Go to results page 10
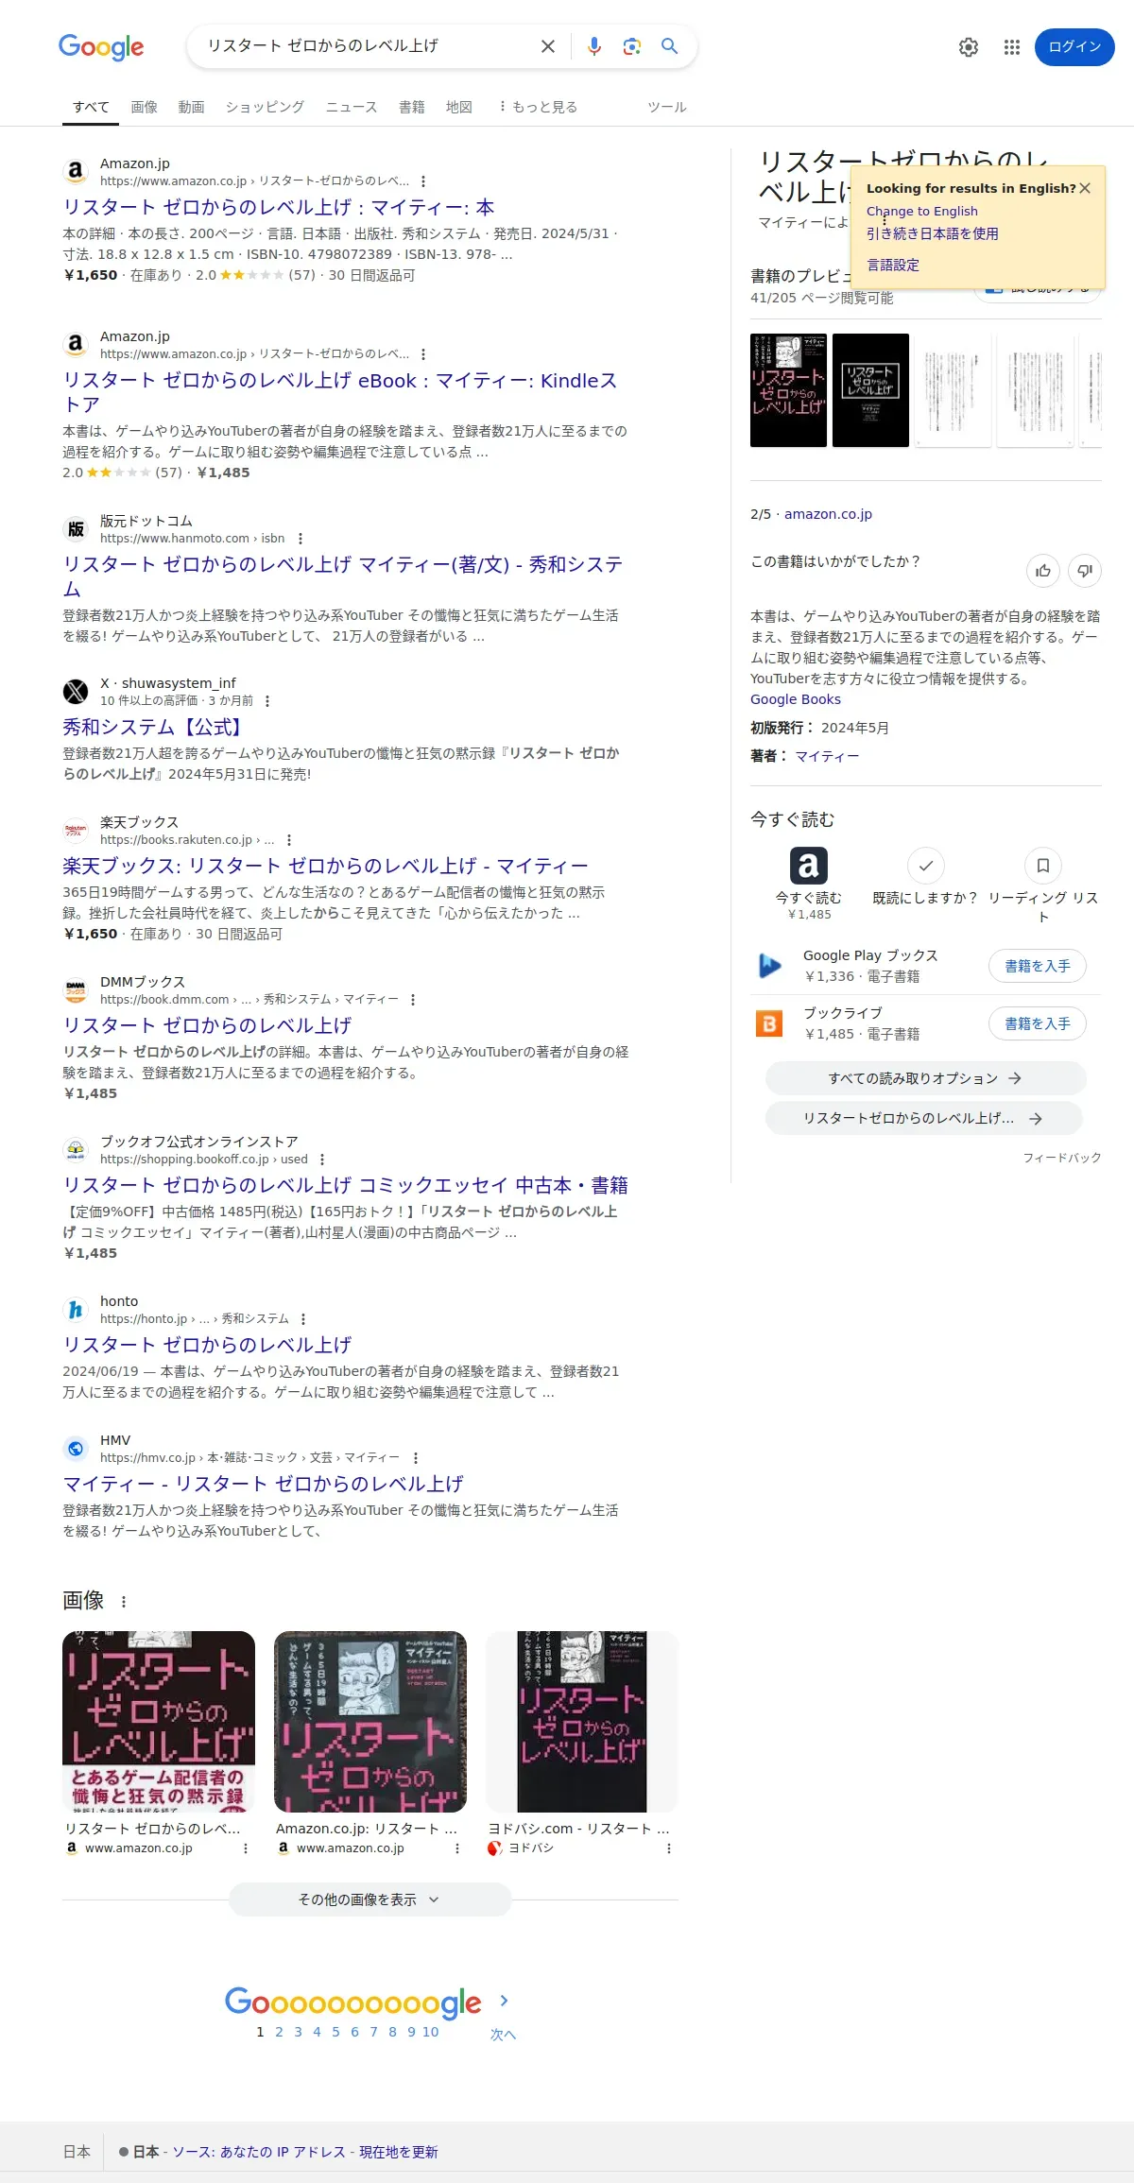Screen dimensions: 1134x2183 coord(430,2032)
